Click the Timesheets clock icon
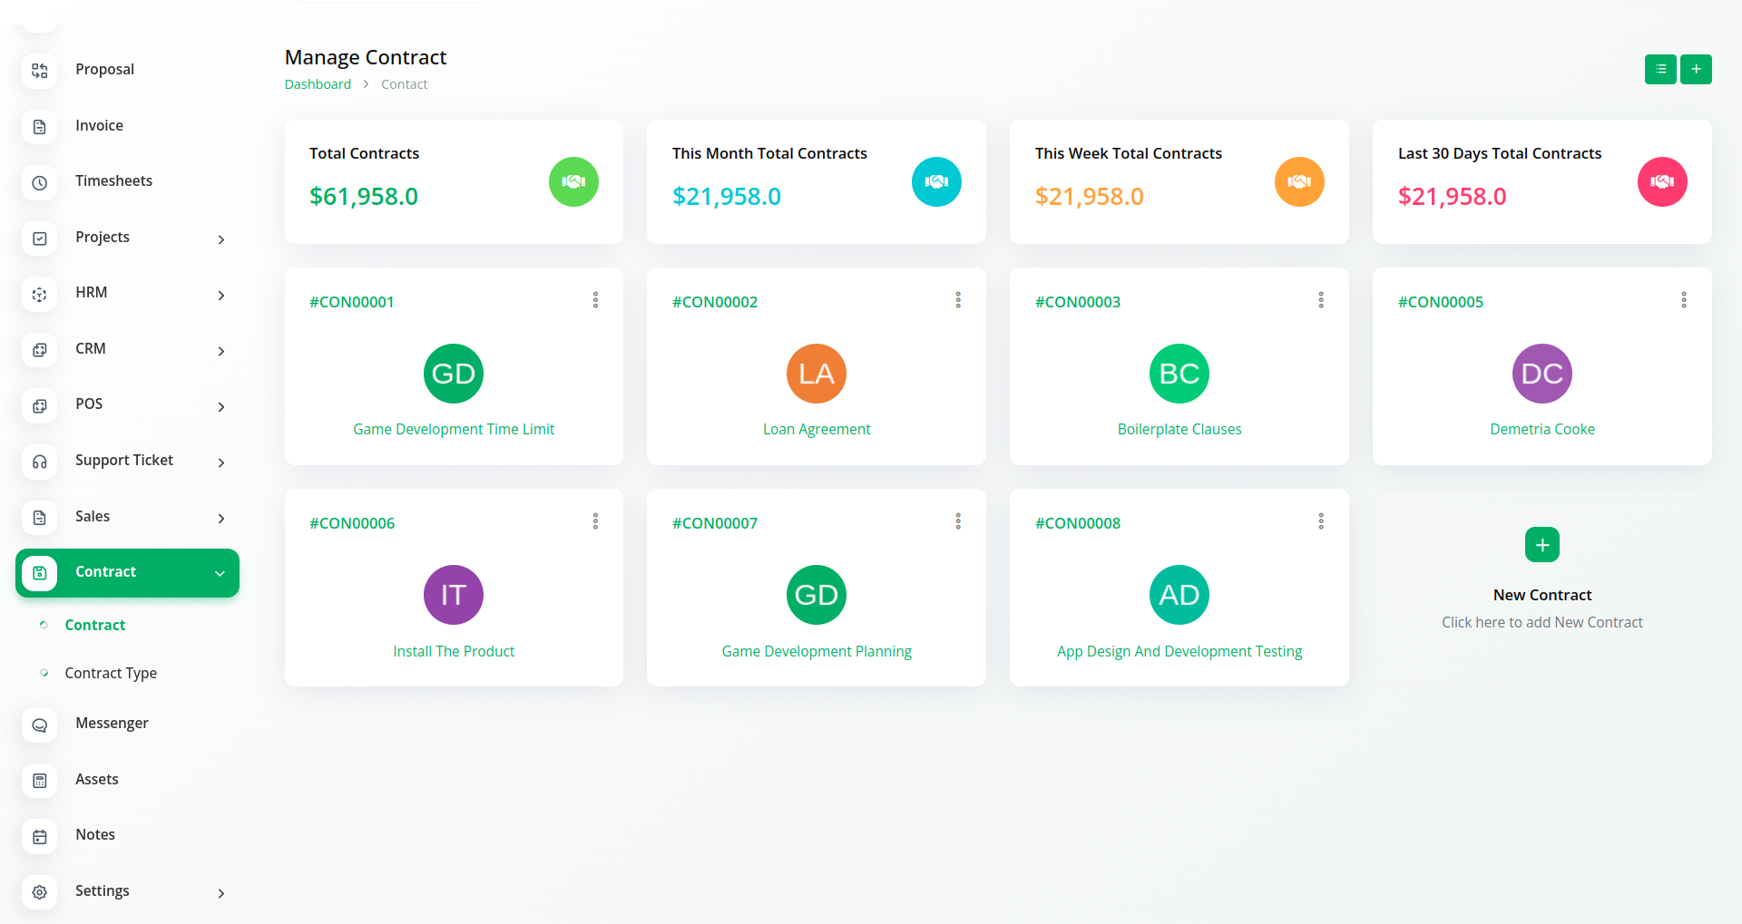This screenshot has height=924, width=1742. (40, 182)
